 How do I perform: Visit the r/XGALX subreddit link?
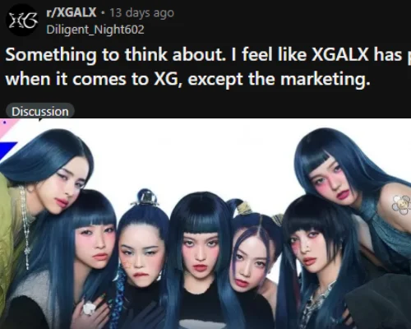click(x=72, y=12)
